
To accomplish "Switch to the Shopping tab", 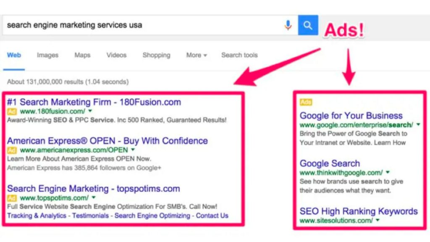I will tap(156, 55).
